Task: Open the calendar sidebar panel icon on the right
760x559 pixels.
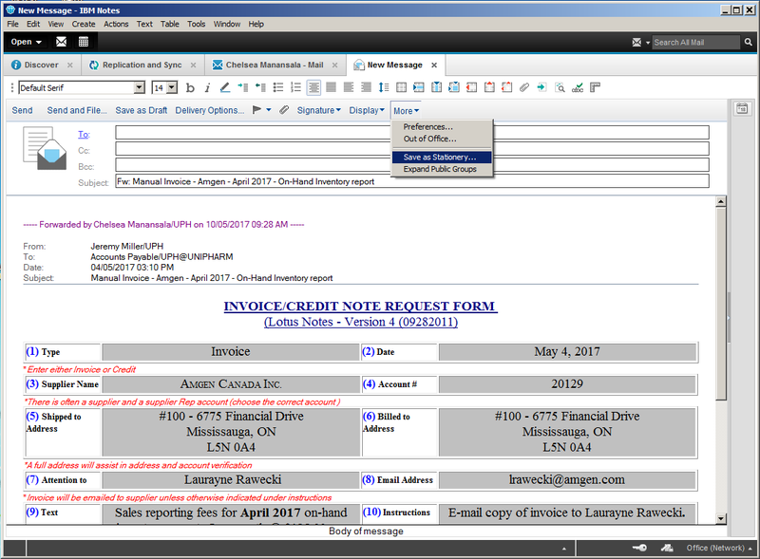Action: (x=742, y=108)
